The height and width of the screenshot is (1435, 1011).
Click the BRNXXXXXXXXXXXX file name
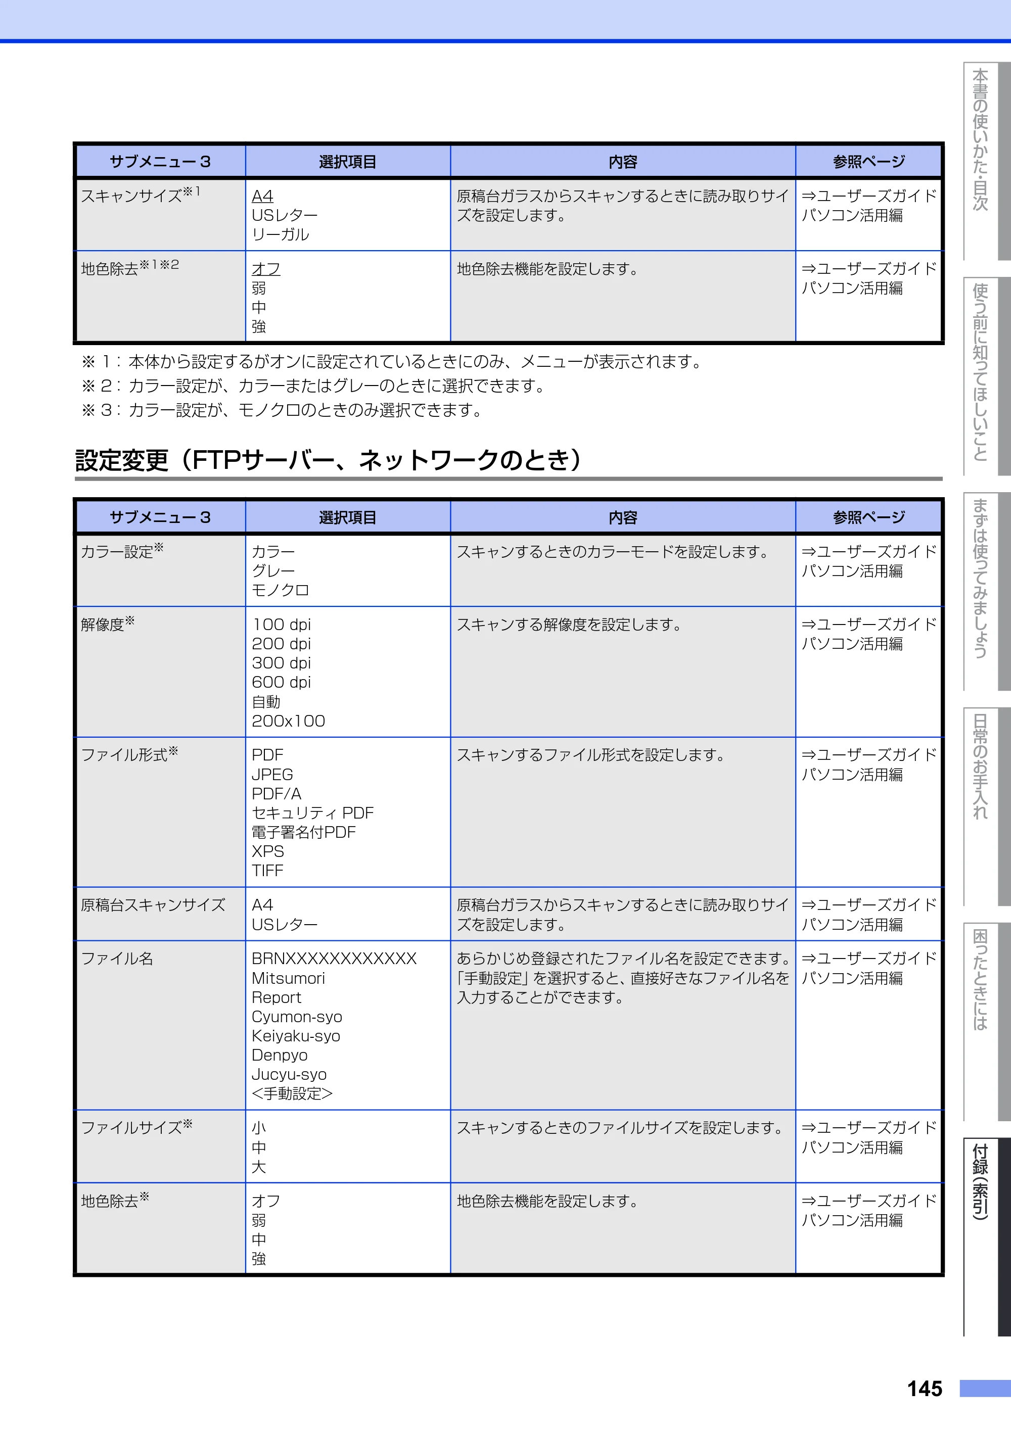[x=334, y=959]
